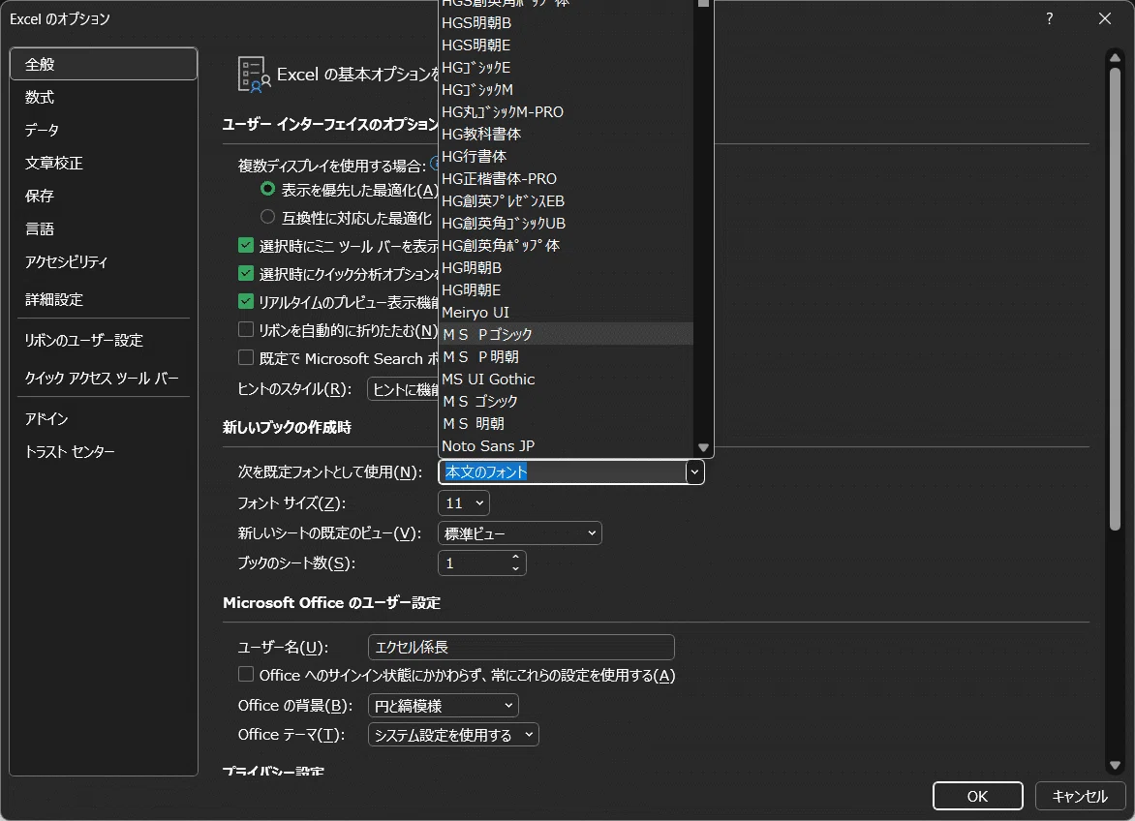Choose HG丸ｺﾞｼｯｸM-PRO font
This screenshot has width=1135, height=821.
[x=567, y=112]
